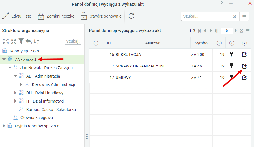254x147 pixels.
Task: Expand Kierownik Administracji node
Action: pos(21,84)
